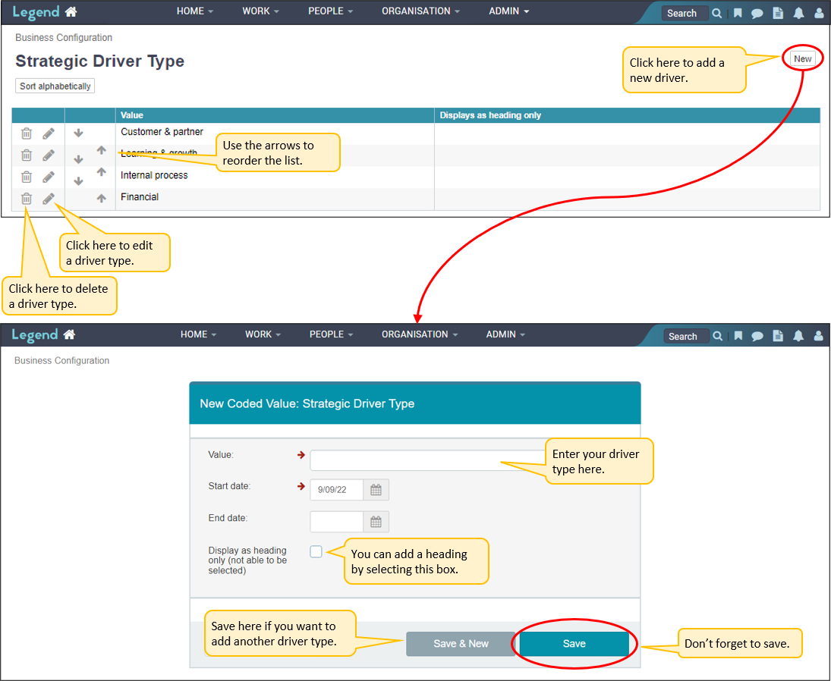Move Financial row up using arrow

(101, 199)
